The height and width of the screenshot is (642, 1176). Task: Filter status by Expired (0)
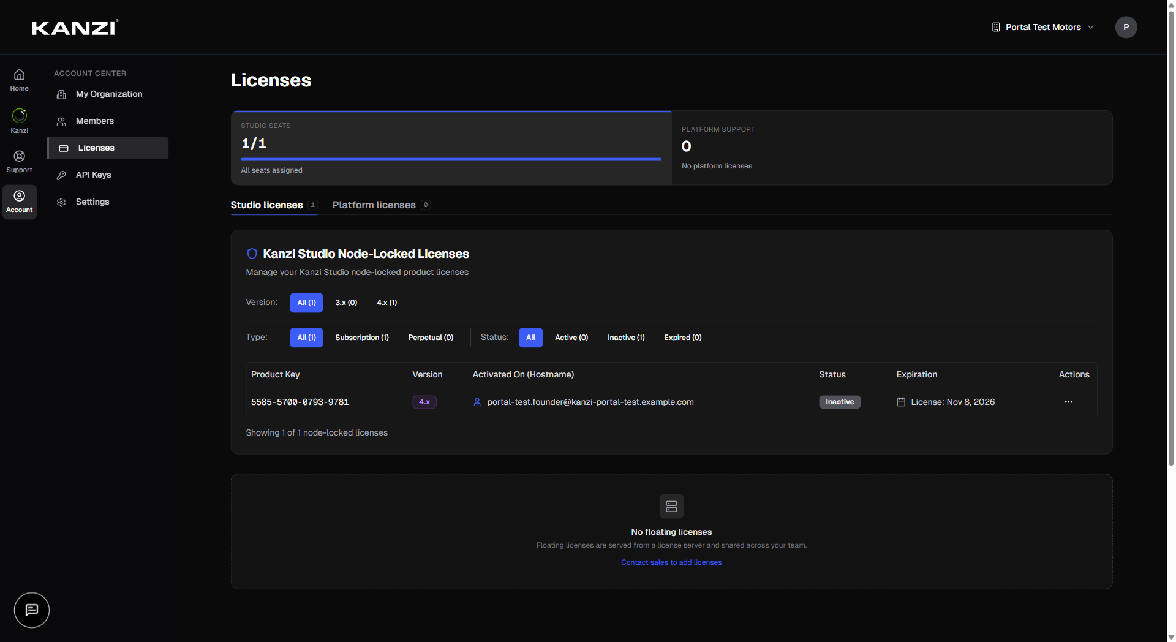pyautogui.click(x=683, y=338)
